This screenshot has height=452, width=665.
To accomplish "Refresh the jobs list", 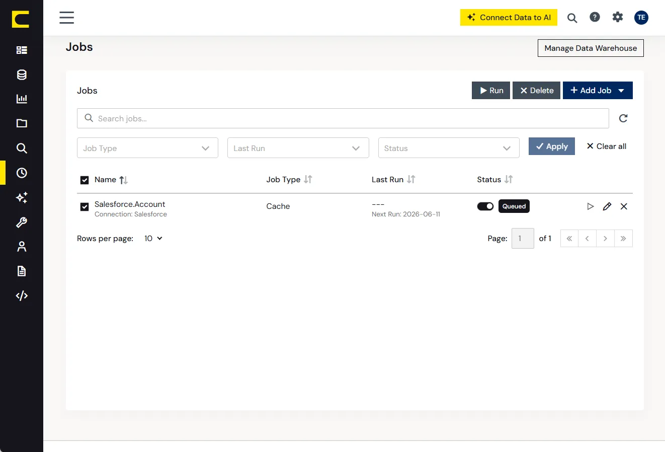I will coord(623,118).
